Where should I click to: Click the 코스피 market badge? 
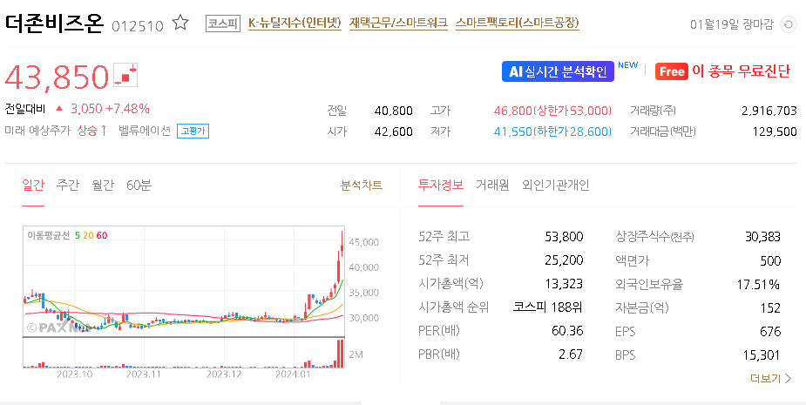pos(223,24)
